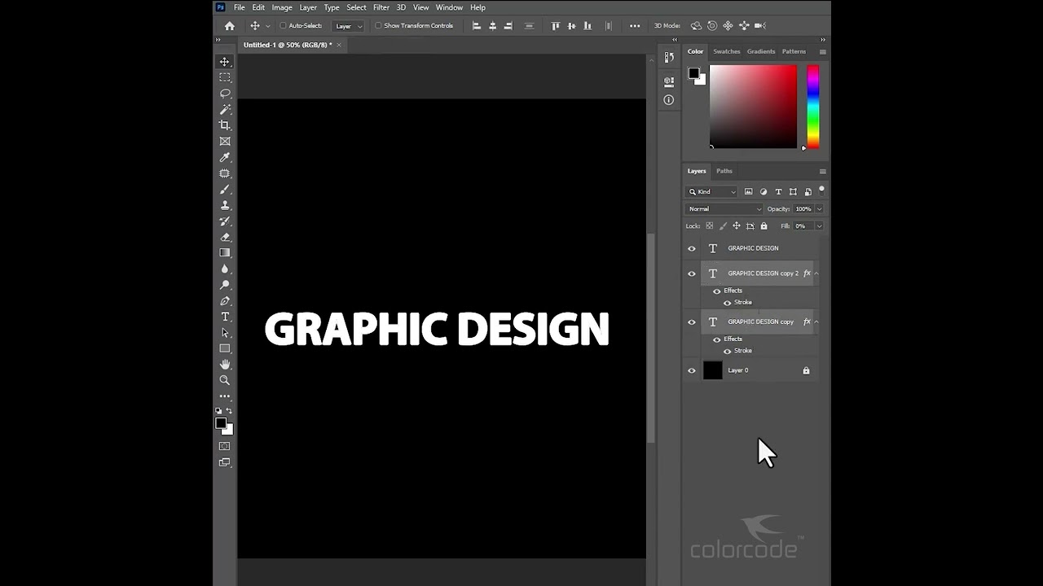Open the Color panel options menu
The image size is (1043, 586).
pyautogui.click(x=822, y=51)
